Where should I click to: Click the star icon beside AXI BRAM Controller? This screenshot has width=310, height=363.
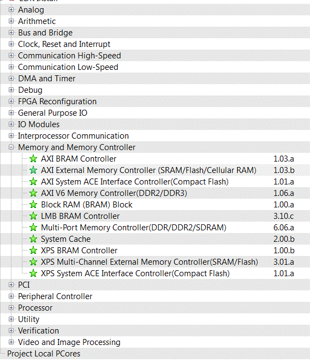coord(33,159)
